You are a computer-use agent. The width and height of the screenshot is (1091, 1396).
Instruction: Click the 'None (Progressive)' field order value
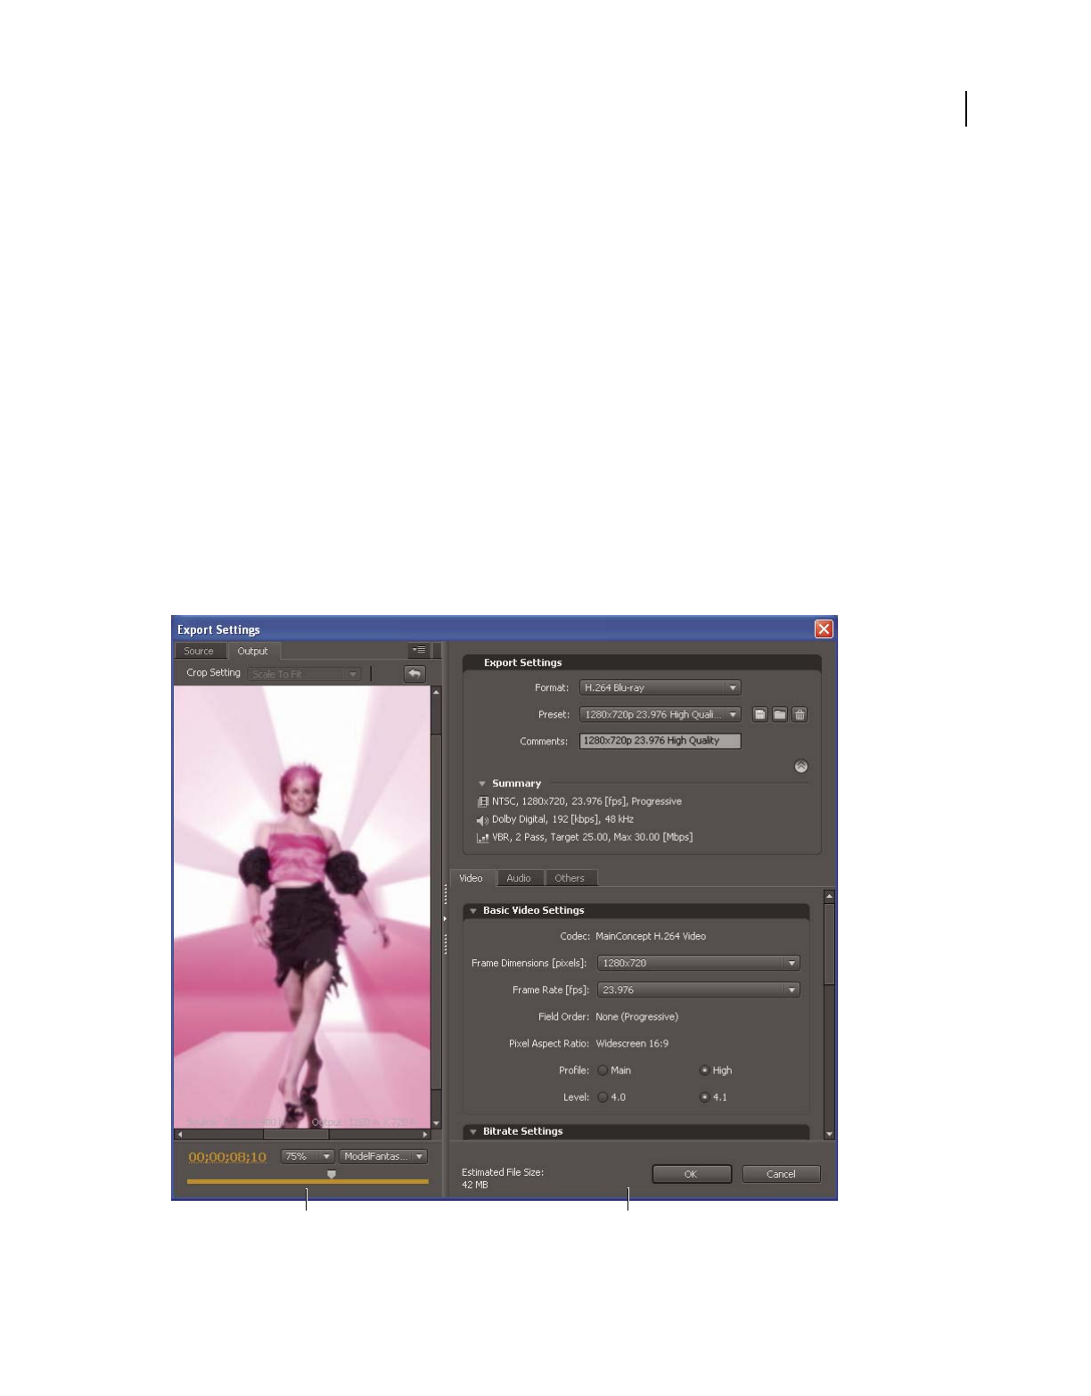[636, 1017]
